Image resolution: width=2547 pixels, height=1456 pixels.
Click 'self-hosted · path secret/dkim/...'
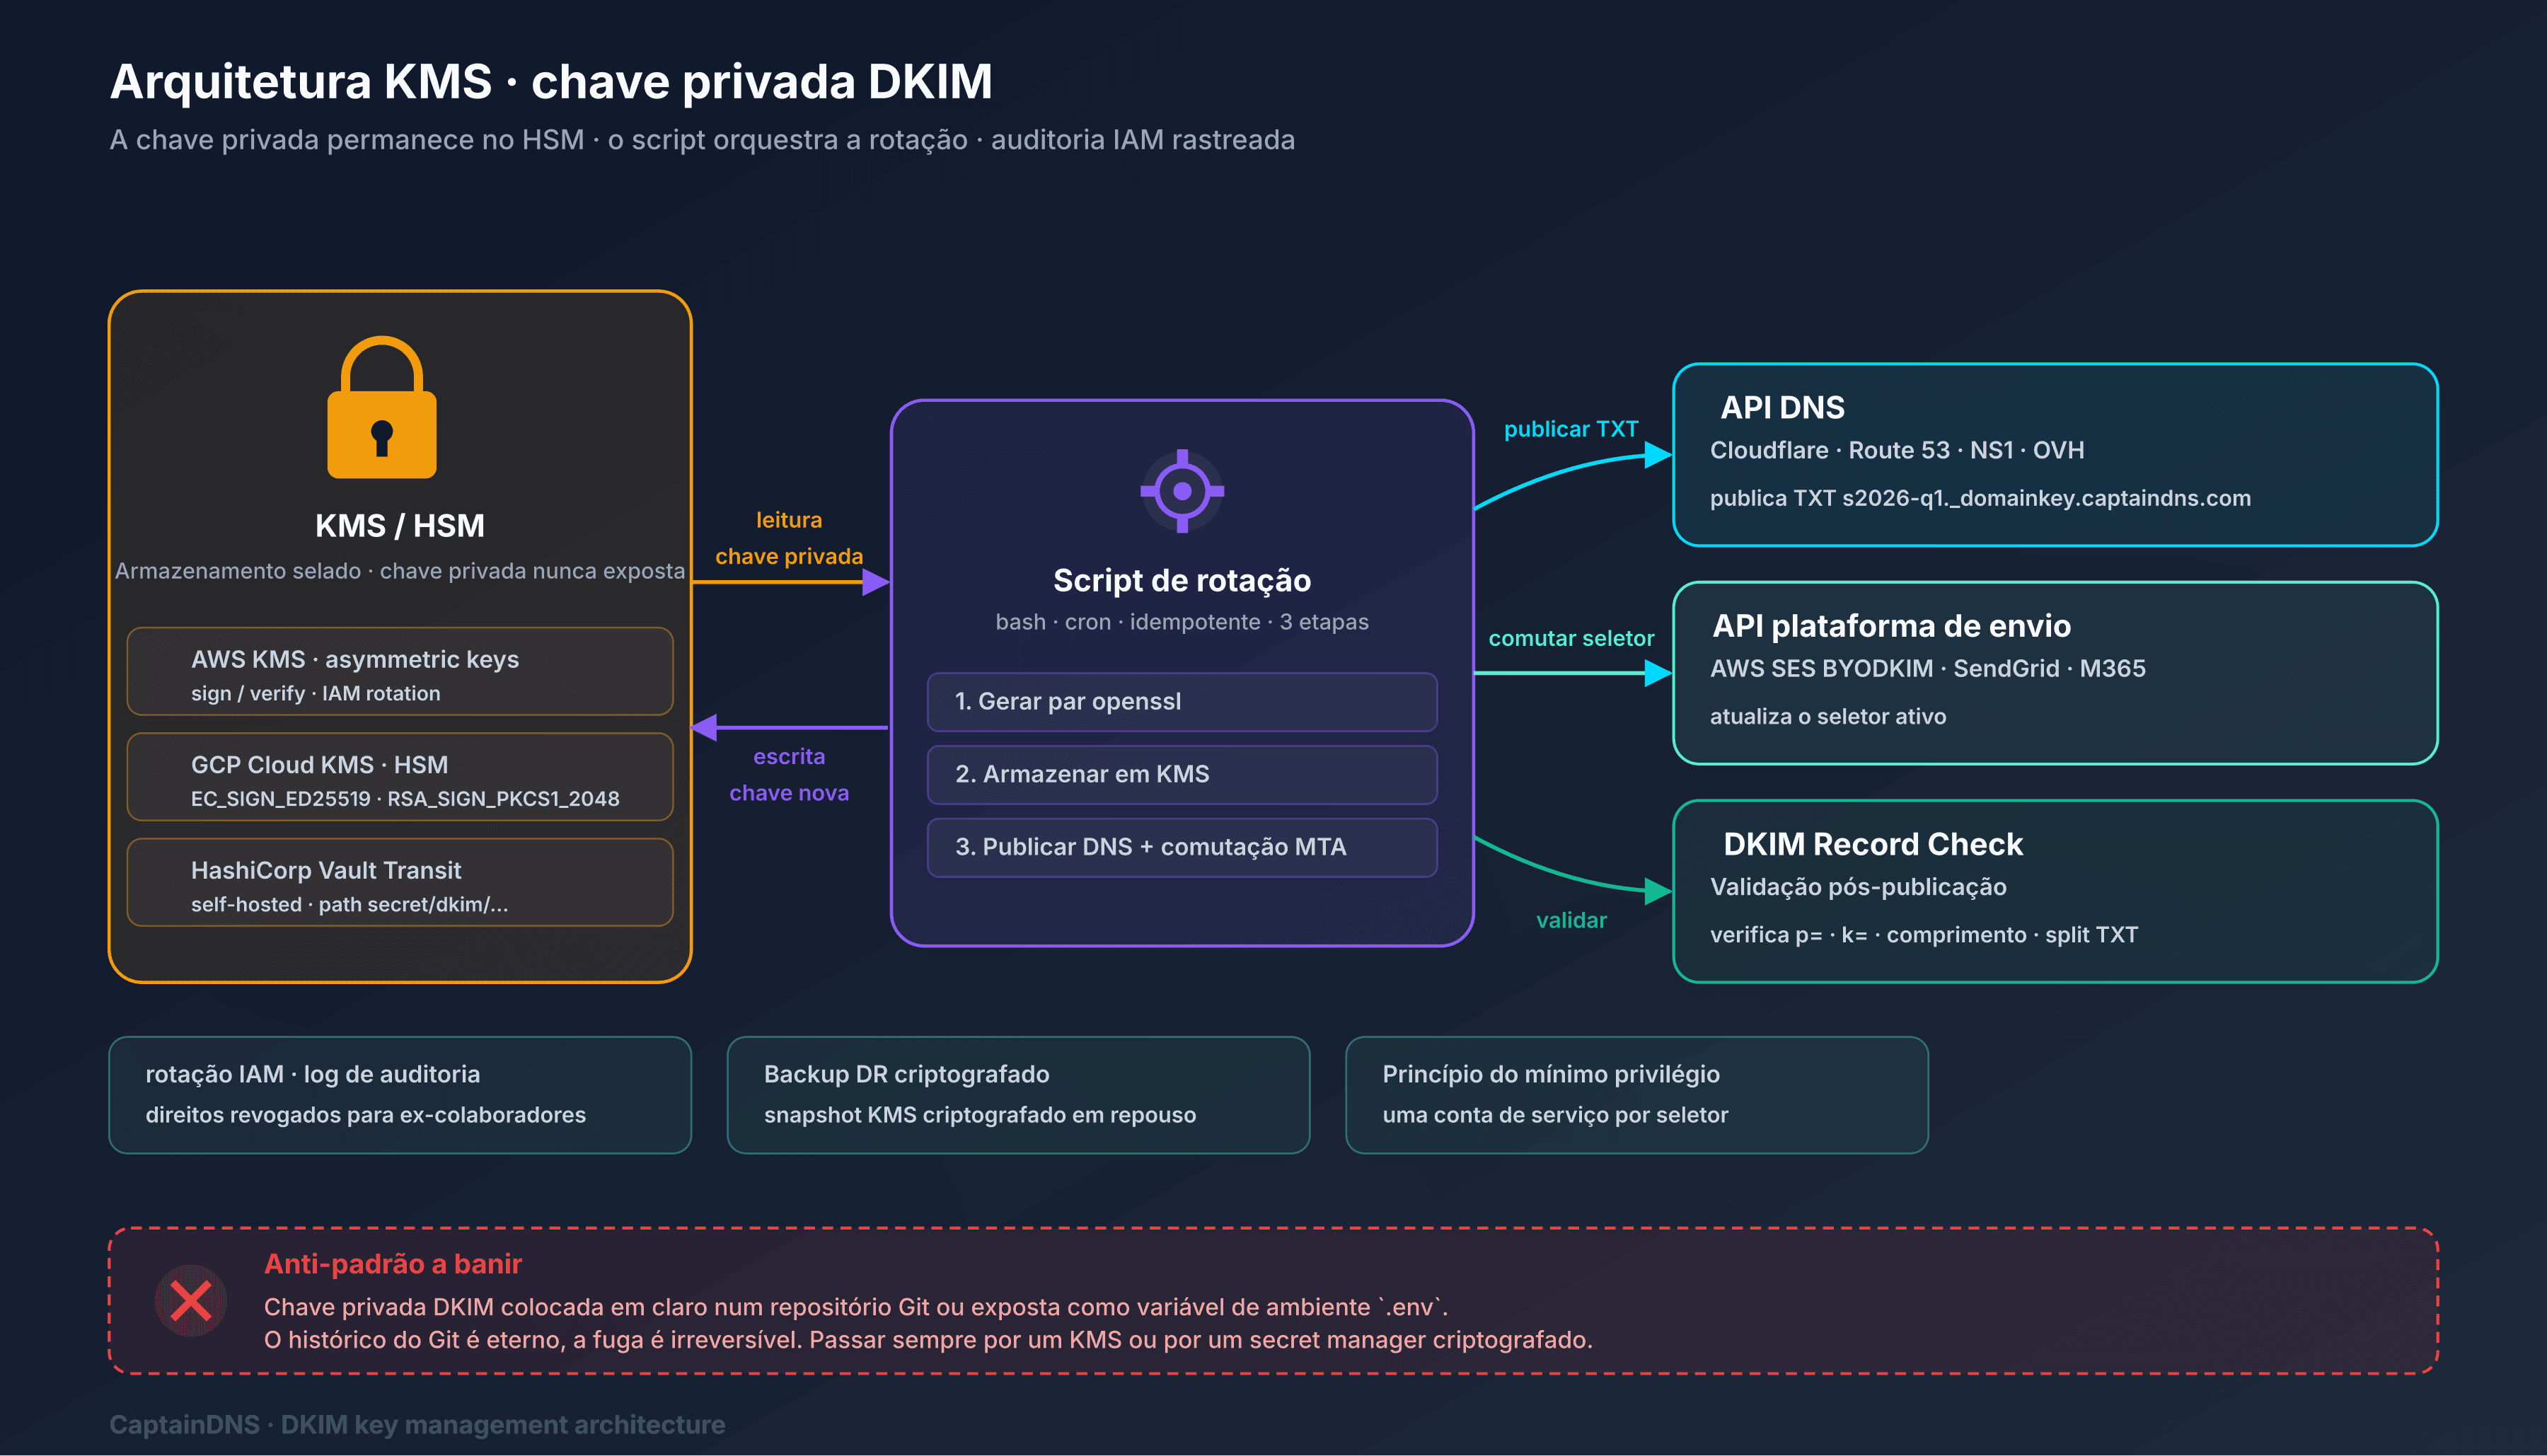[x=349, y=905]
